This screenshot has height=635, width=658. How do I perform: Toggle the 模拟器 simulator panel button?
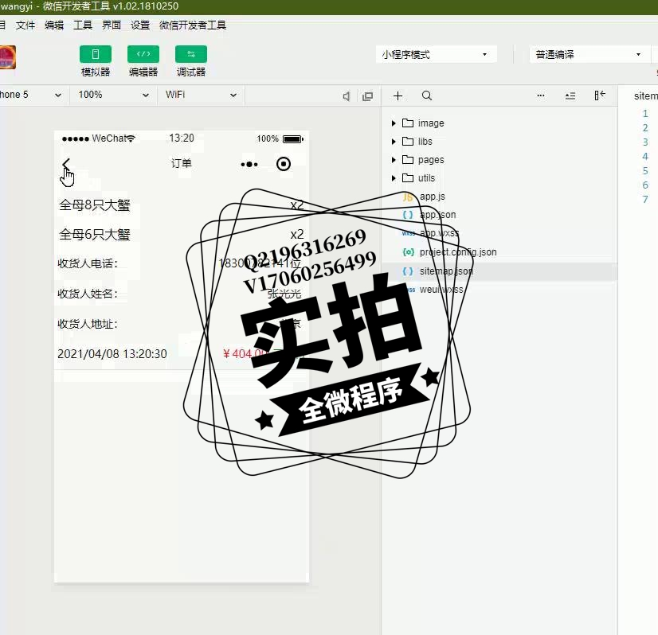pos(96,54)
